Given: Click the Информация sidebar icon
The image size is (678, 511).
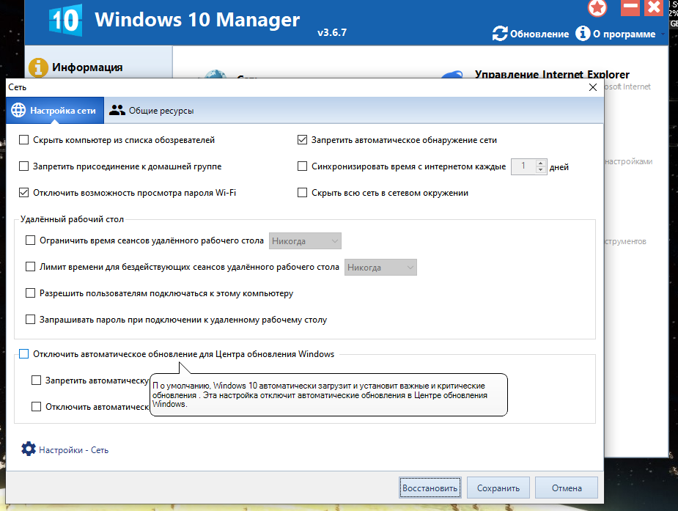Looking at the screenshot, I should (38, 67).
